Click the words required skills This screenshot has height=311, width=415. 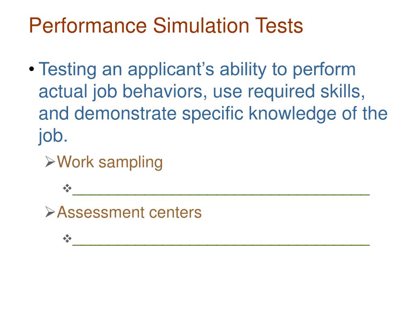click(x=306, y=92)
